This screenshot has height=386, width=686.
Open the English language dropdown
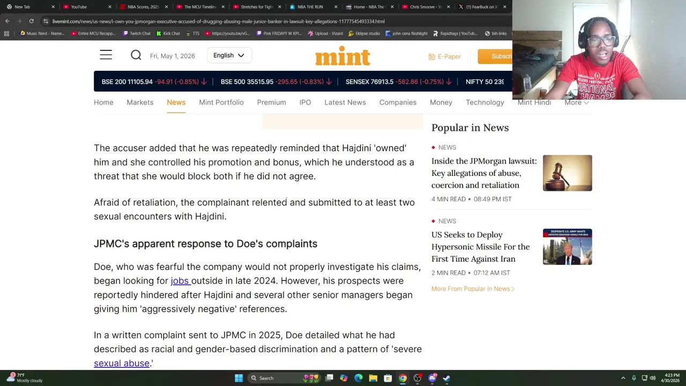[229, 55]
